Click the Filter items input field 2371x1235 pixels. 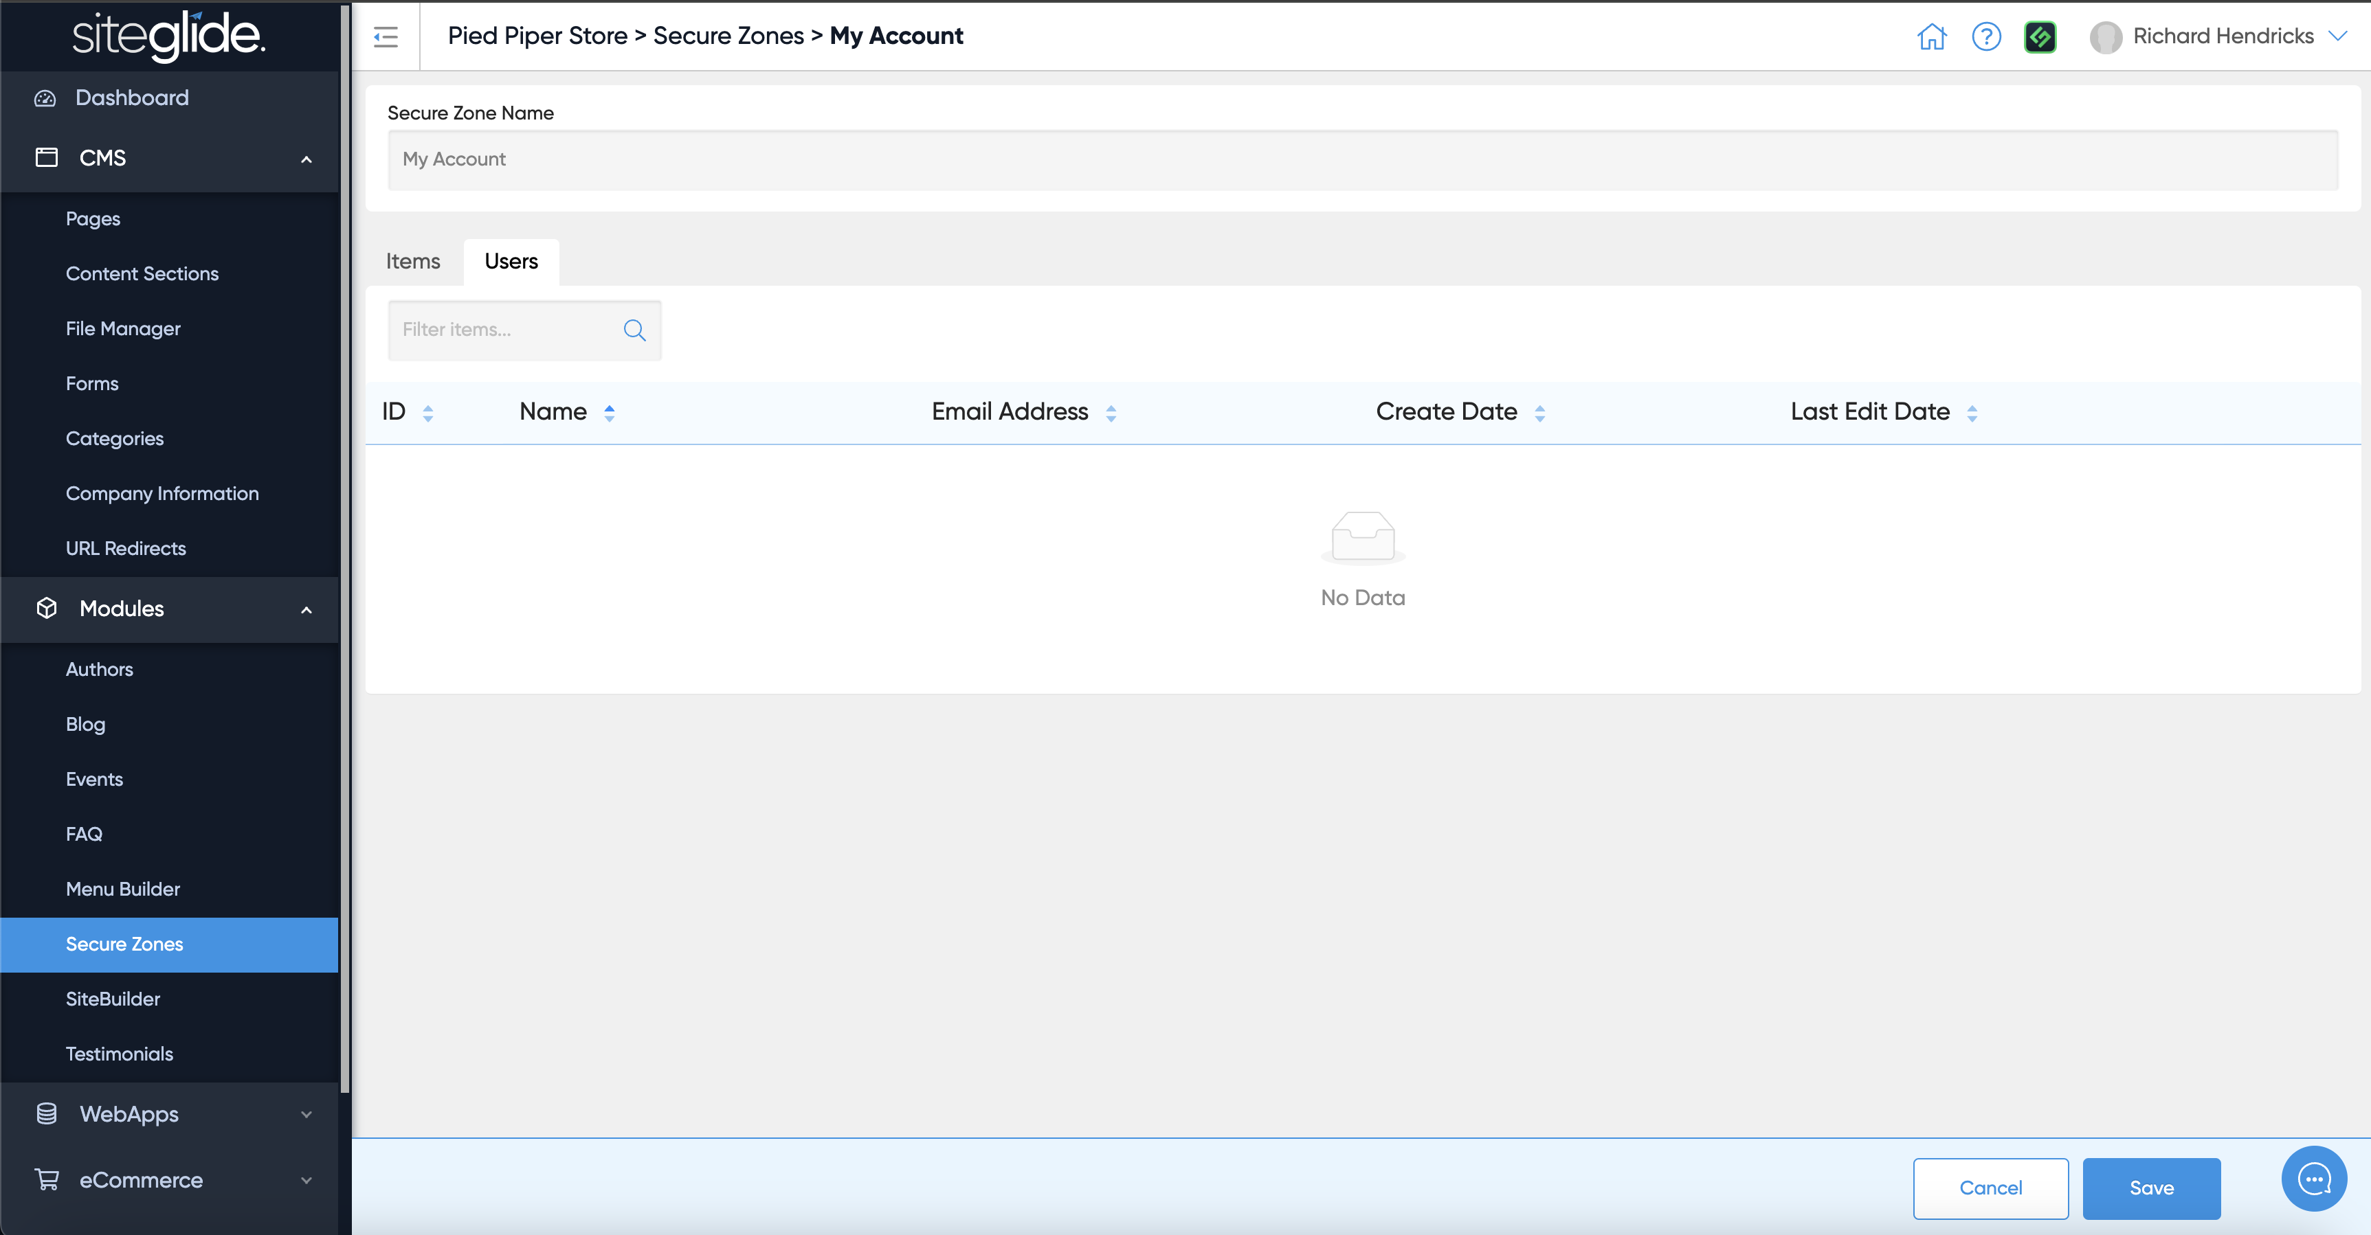(x=504, y=330)
